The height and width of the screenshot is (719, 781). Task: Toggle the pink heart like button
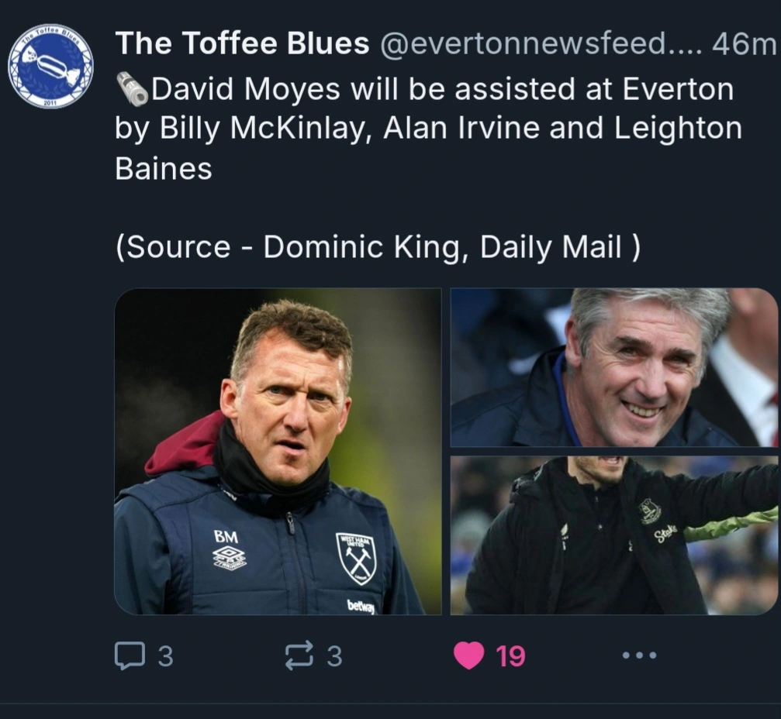pos(468,656)
